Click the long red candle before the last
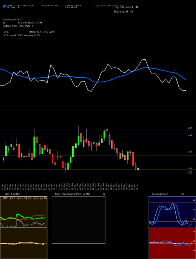The height and width of the screenshot is (259, 196). 133,159
